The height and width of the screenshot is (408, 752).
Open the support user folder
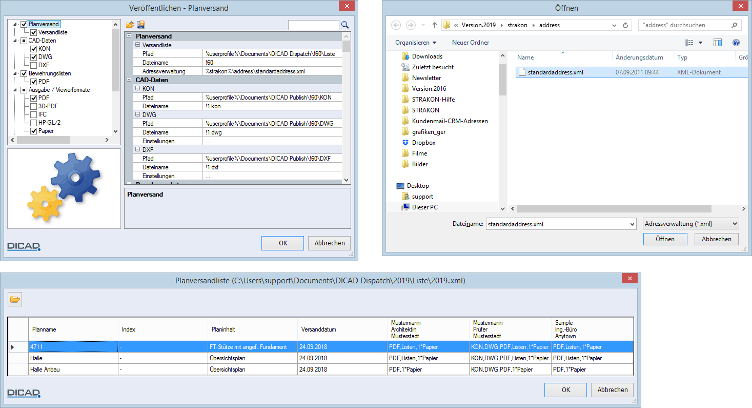click(418, 197)
